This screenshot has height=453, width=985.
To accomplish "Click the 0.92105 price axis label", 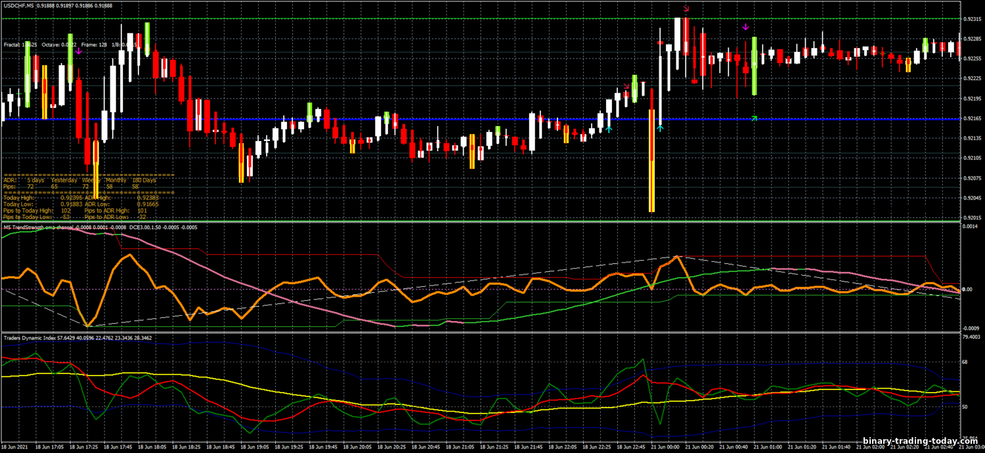I will tap(972, 158).
